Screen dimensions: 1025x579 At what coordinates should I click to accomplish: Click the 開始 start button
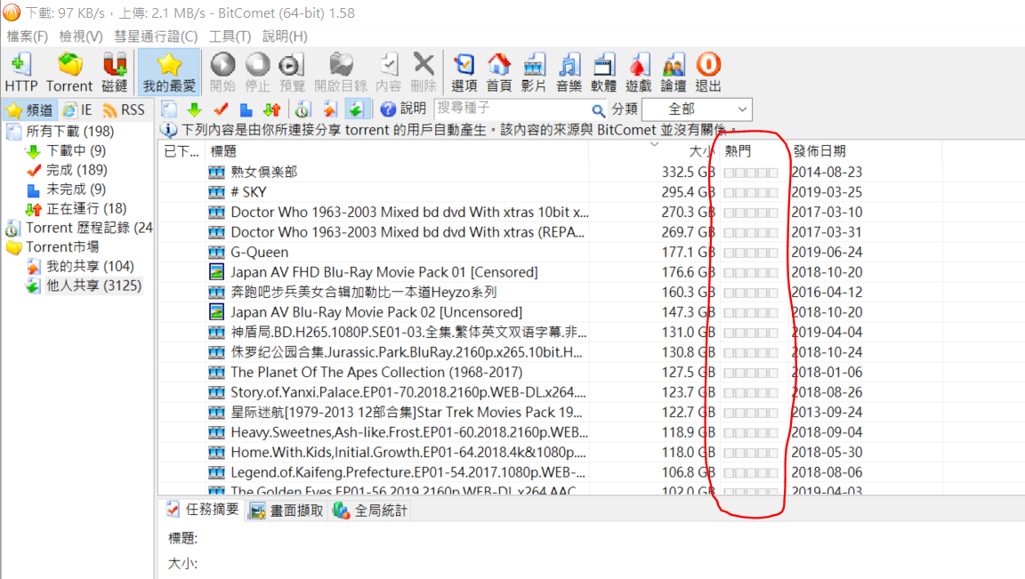223,72
